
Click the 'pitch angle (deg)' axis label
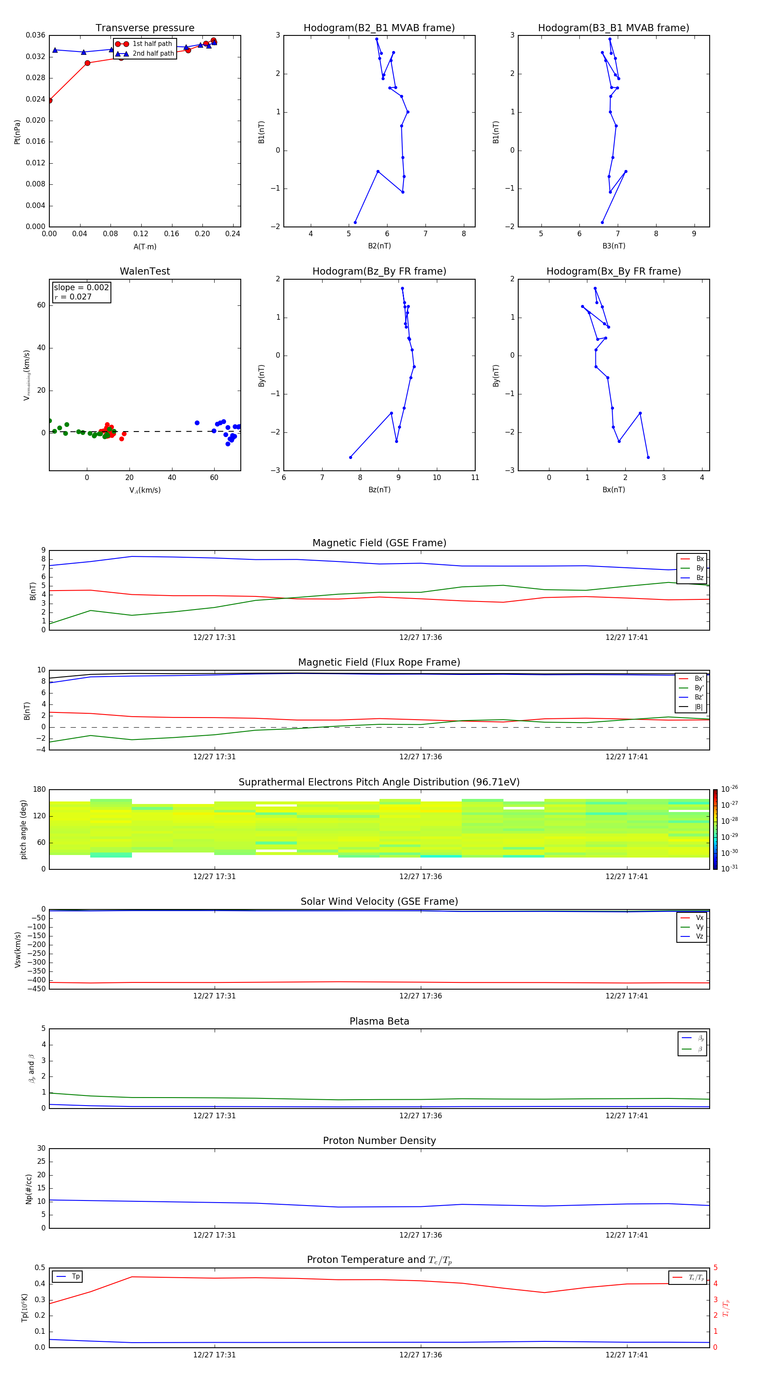coord(23,829)
